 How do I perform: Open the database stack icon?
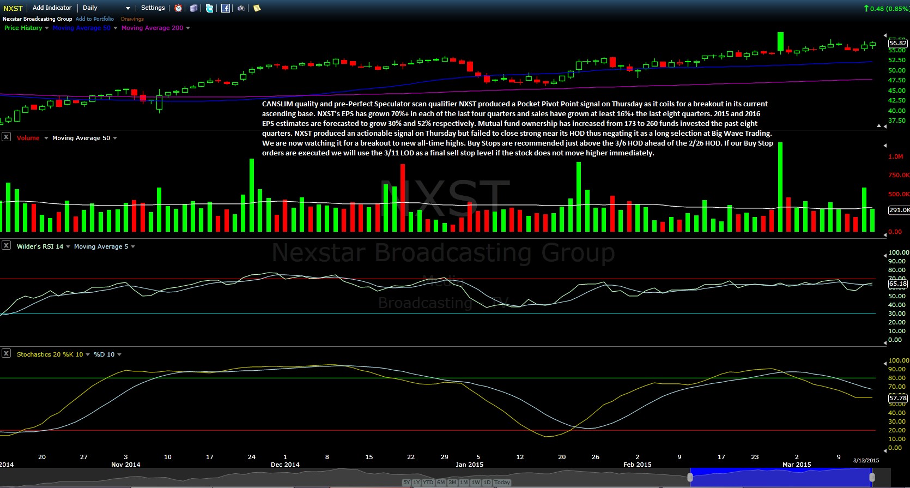pos(193,8)
